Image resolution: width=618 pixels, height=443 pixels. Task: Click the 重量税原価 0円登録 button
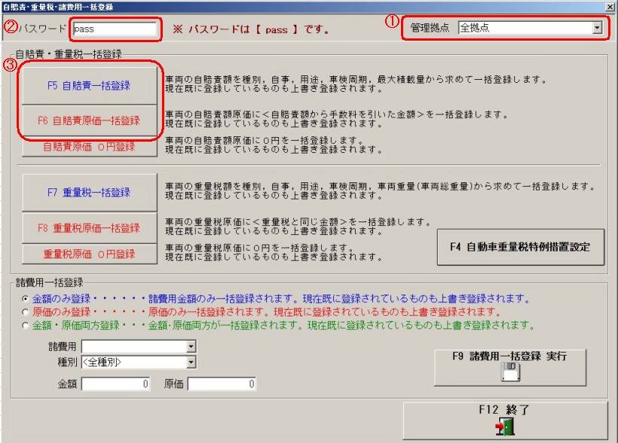[89, 254]
